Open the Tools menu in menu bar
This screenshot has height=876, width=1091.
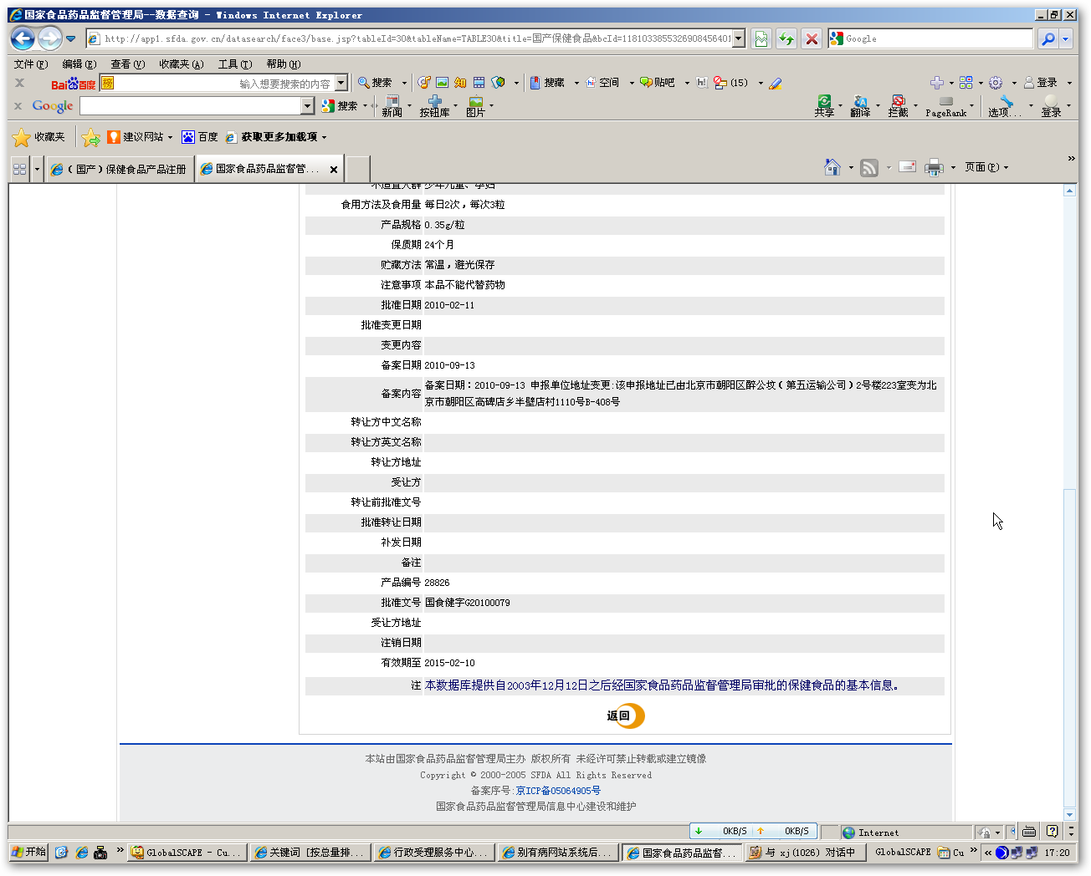pyautogui.click(x=234, y=64)
